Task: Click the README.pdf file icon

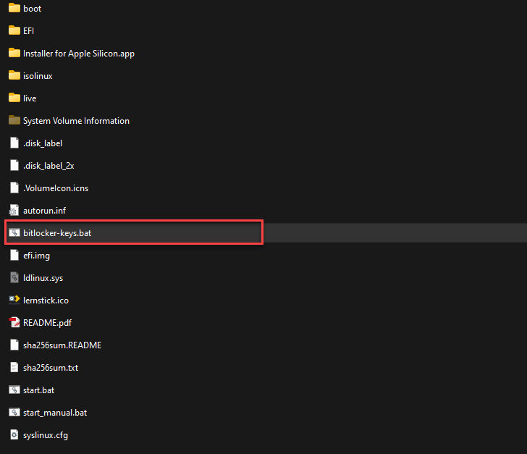Action: [14, 322]
